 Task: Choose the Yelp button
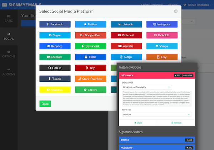pyautogui.click(x=91, y=68)
